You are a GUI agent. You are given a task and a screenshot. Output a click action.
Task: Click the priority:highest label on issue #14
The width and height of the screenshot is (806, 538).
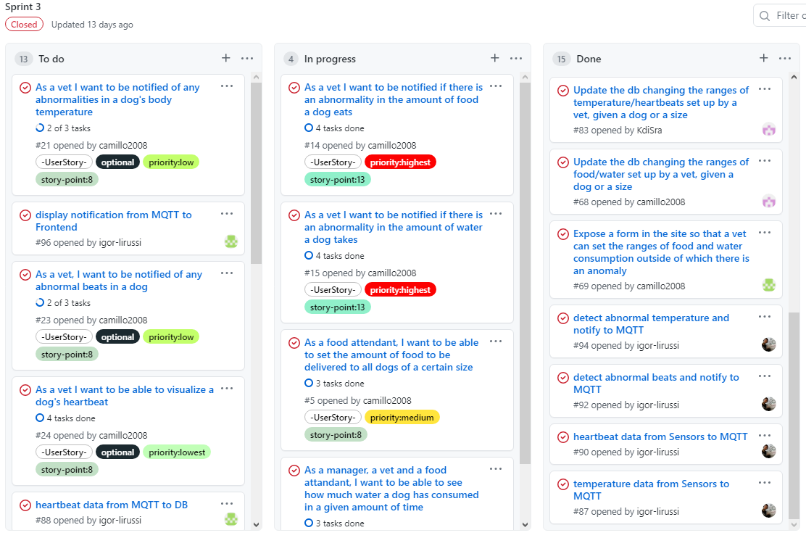tap(400, 162)
